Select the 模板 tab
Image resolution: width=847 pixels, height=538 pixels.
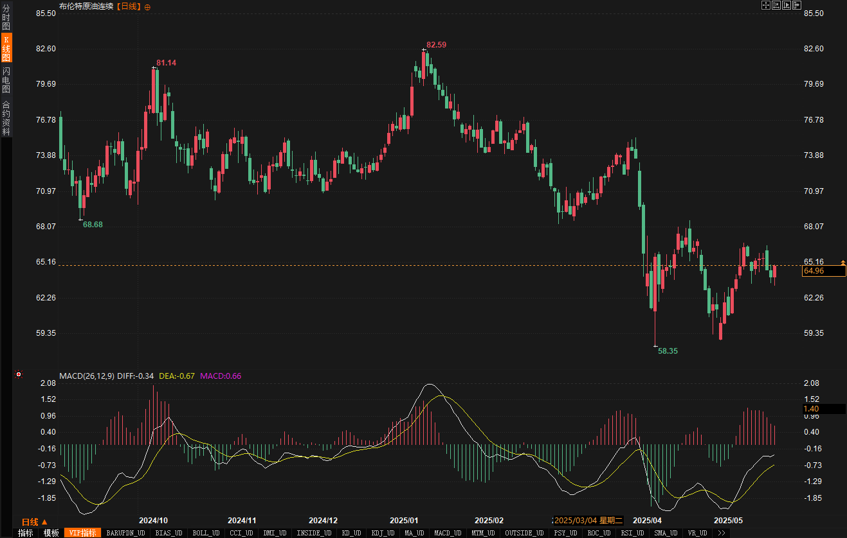(51, 533)
